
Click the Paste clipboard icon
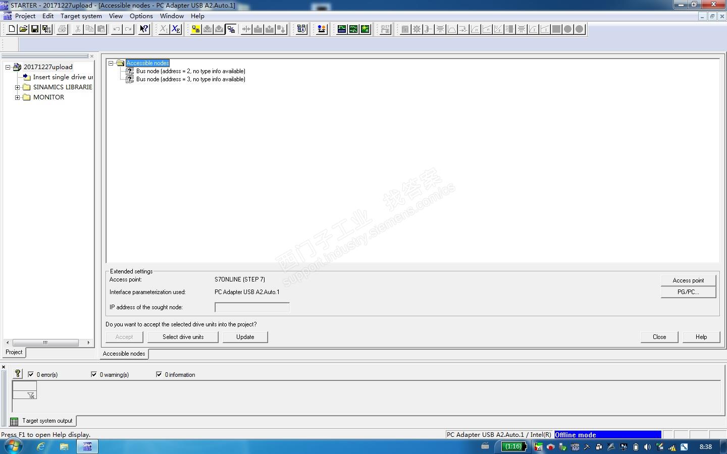tap(101, 29)
